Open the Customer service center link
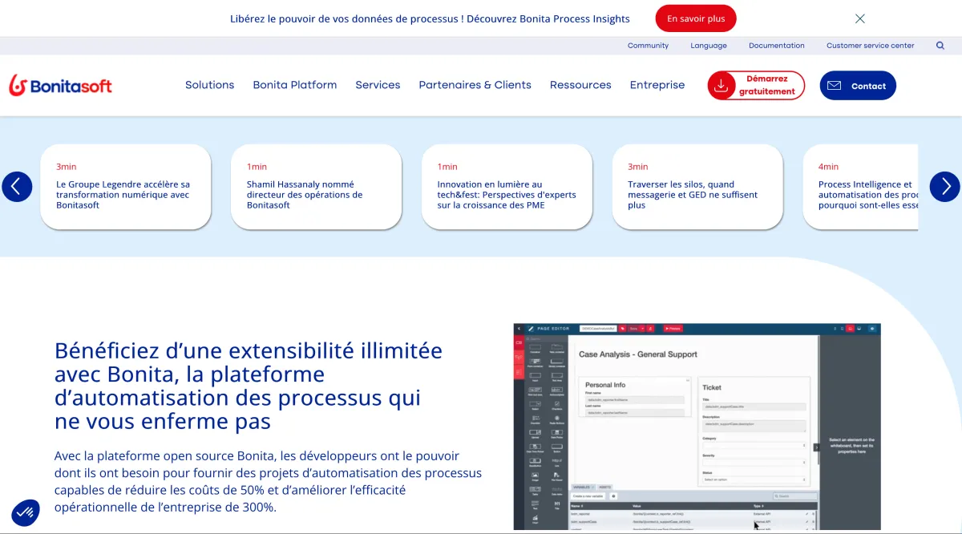Image resolution: width=962 pixels, height=534 pixels. click(871, 46)
